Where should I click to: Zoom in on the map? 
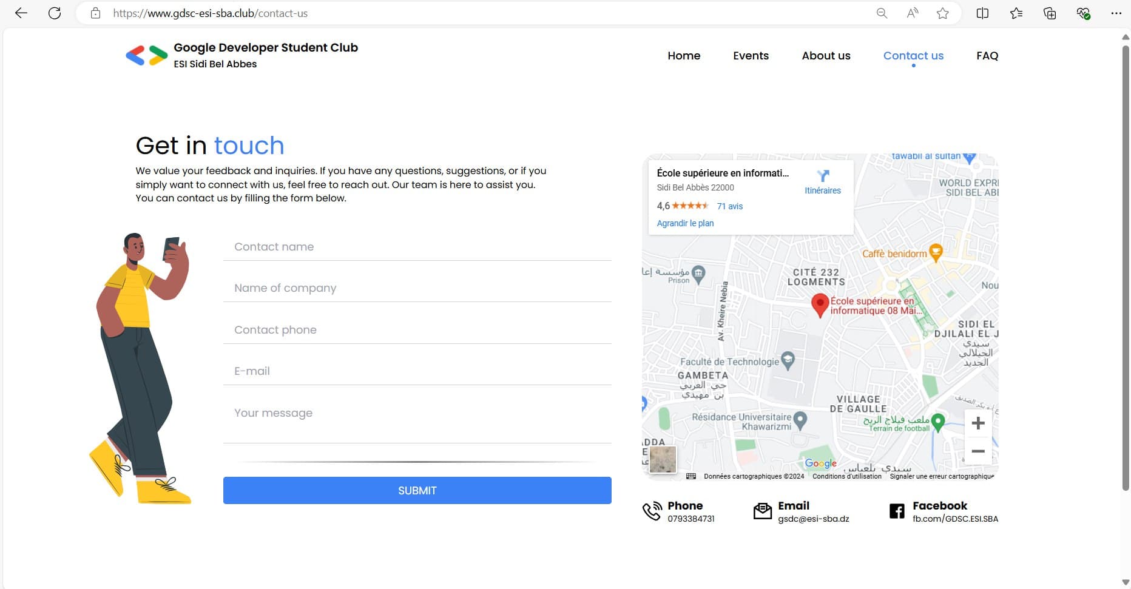[977, 423]
